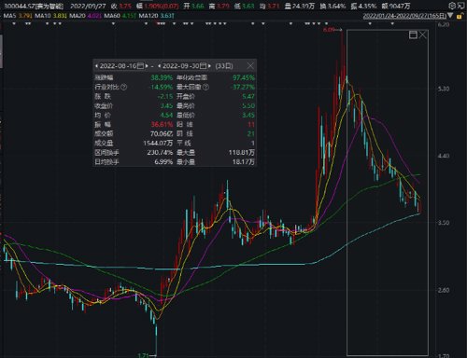Step end date 2022-09-30 backward
Screen dimensions: 467x358
pos(160,66)
